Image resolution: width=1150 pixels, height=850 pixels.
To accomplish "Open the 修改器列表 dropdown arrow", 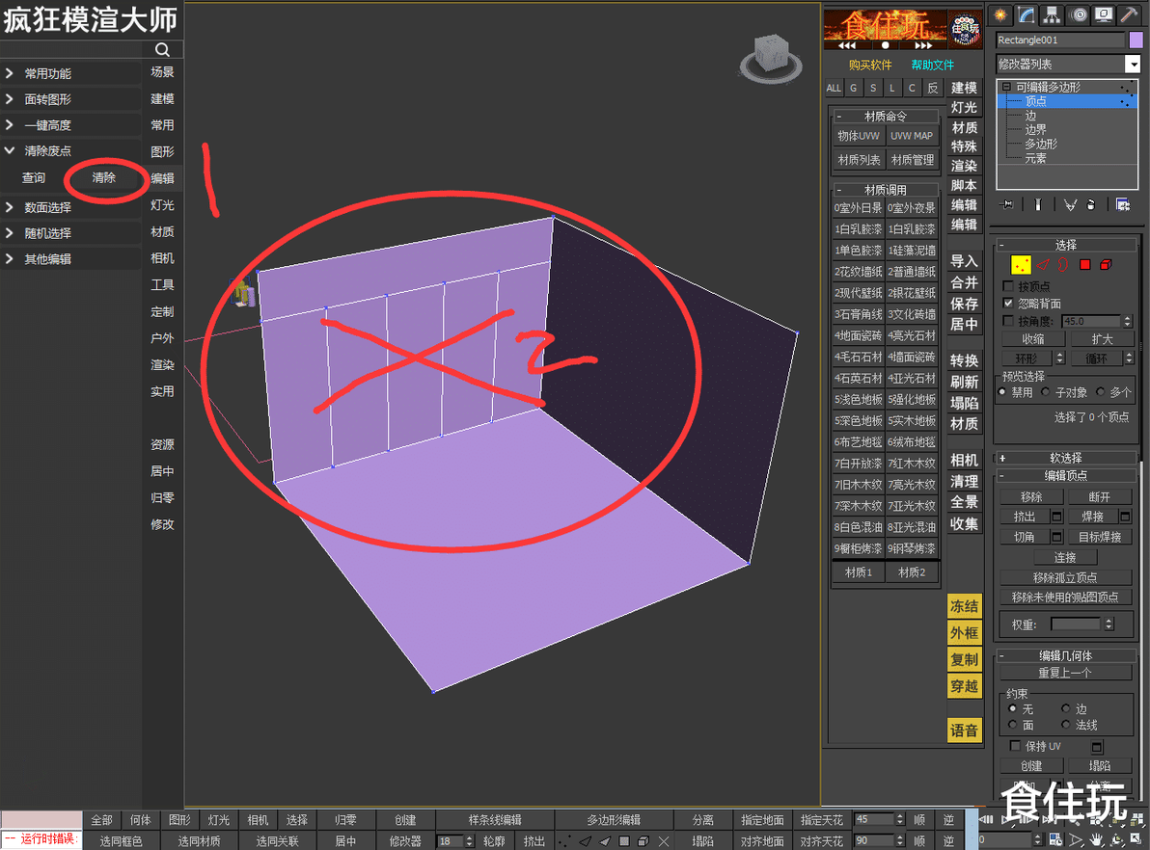I will point(1134,64).
